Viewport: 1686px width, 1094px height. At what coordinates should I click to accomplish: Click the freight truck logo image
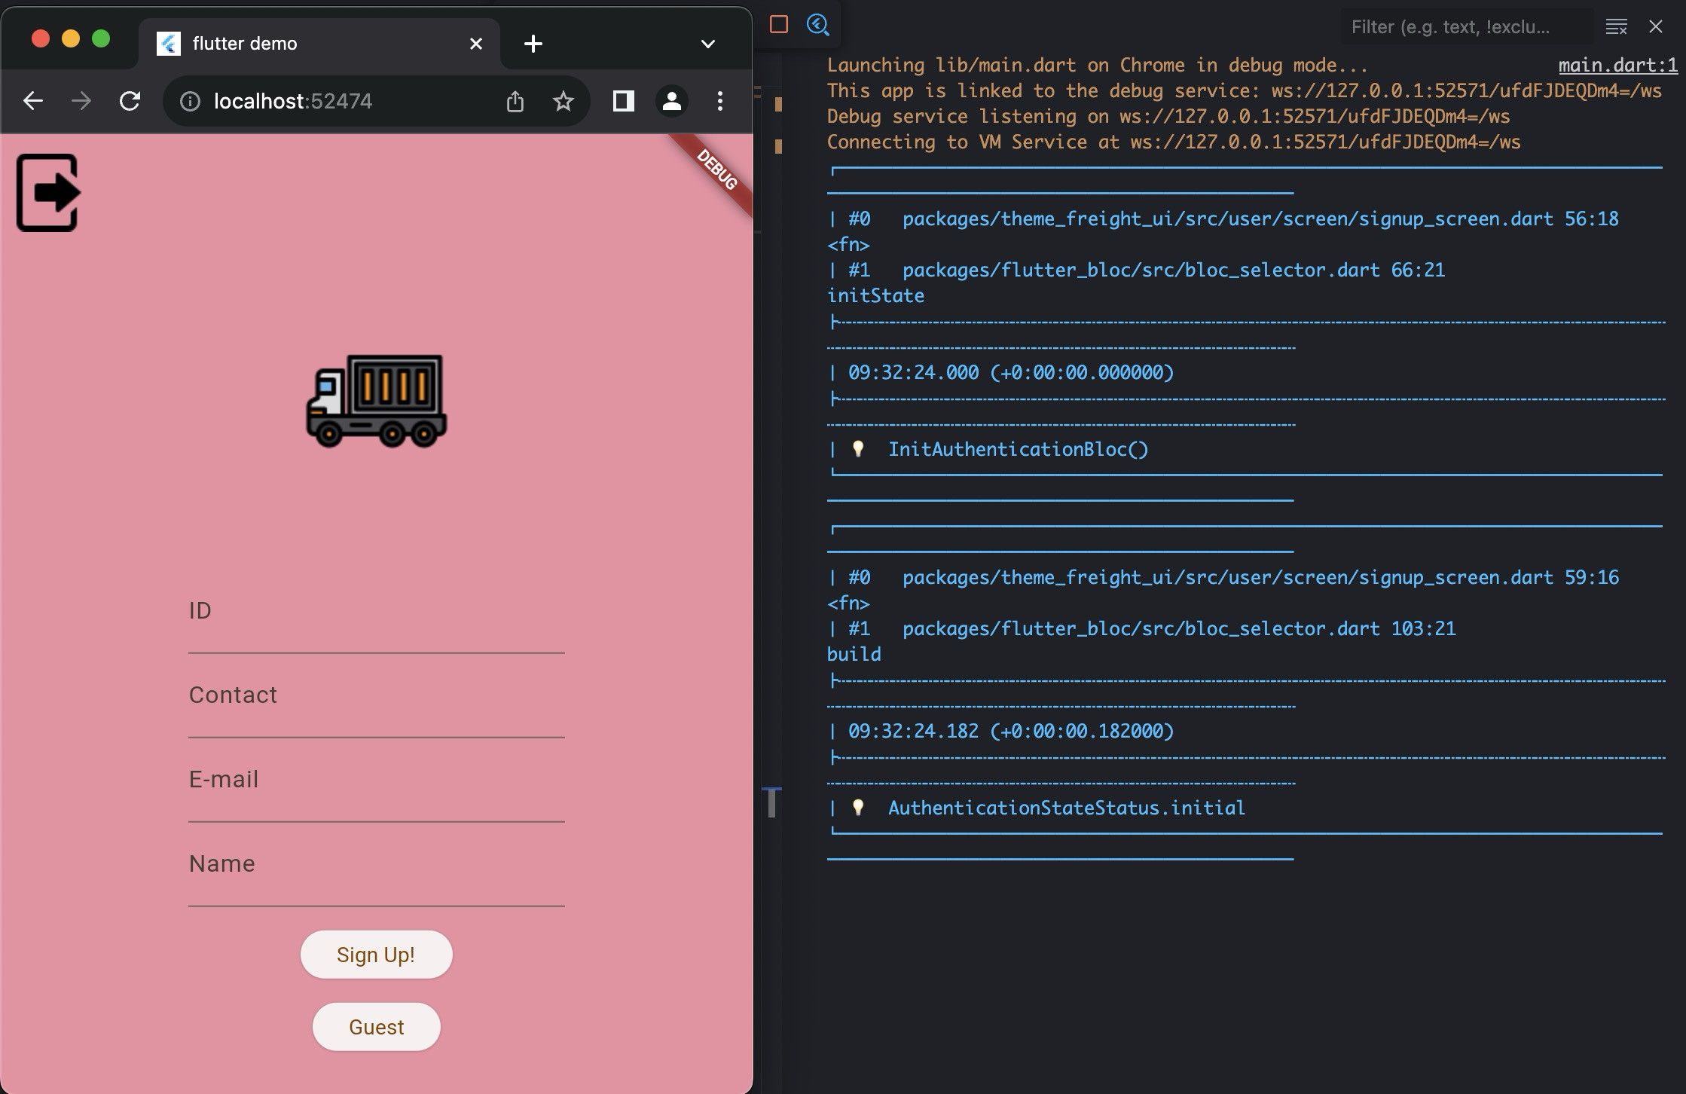click(x=376, y=401)
